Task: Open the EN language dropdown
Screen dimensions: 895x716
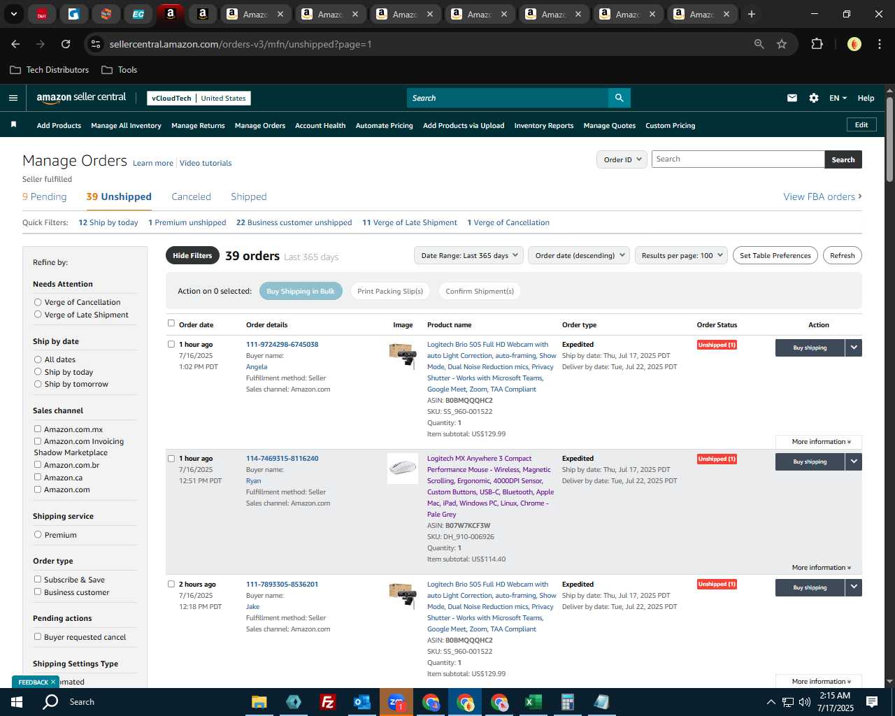Action: (x=838, y=98)
